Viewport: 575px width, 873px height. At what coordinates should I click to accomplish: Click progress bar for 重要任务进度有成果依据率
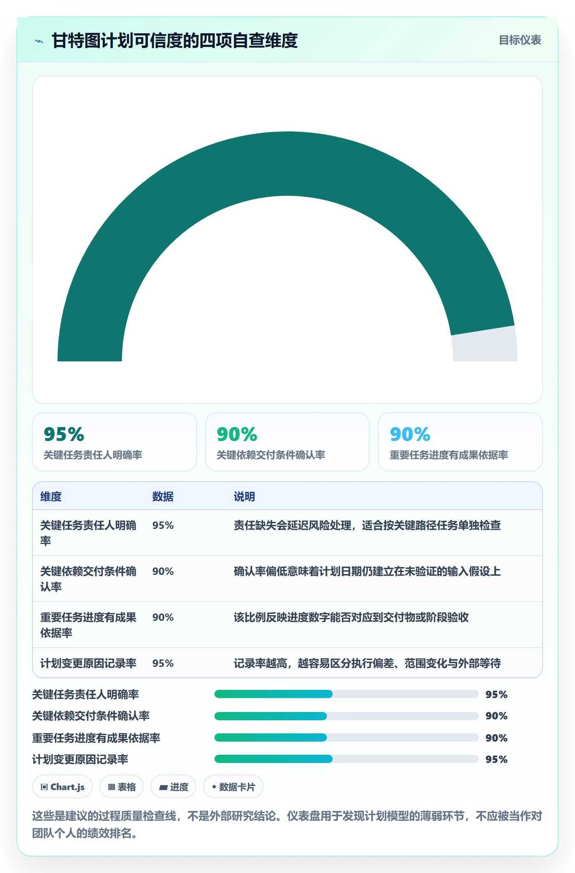click(x=347, y=737)
